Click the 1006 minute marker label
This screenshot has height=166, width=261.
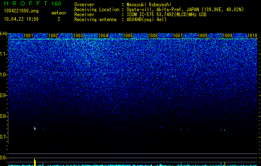coord(153,36)
